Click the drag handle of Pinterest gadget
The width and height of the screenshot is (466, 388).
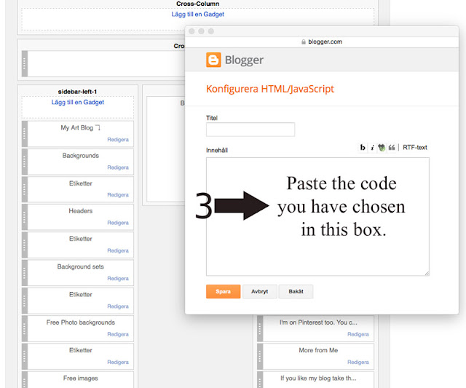pyautogui.click(x=260, y=328)
